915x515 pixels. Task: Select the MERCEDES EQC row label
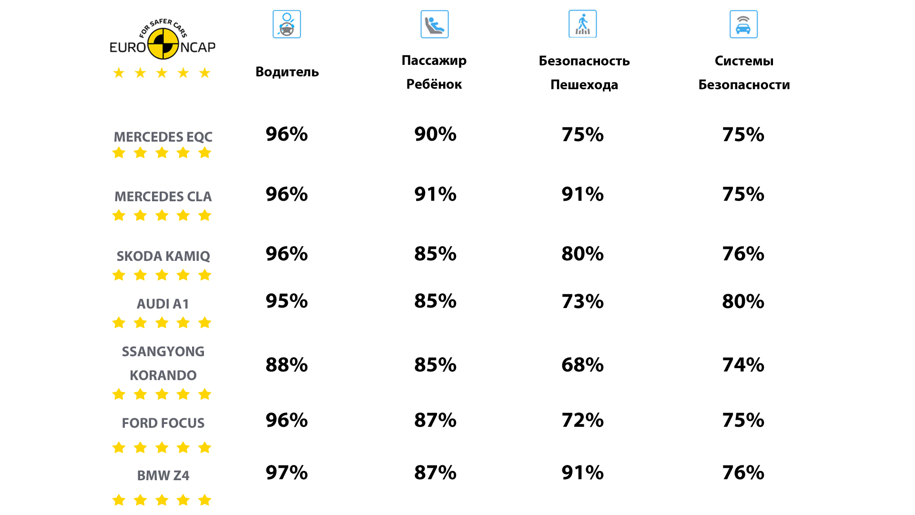[x=163, y=137]
